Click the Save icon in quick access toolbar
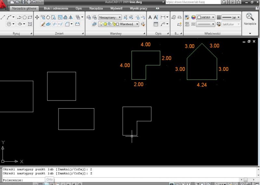 tap(23, 2)
